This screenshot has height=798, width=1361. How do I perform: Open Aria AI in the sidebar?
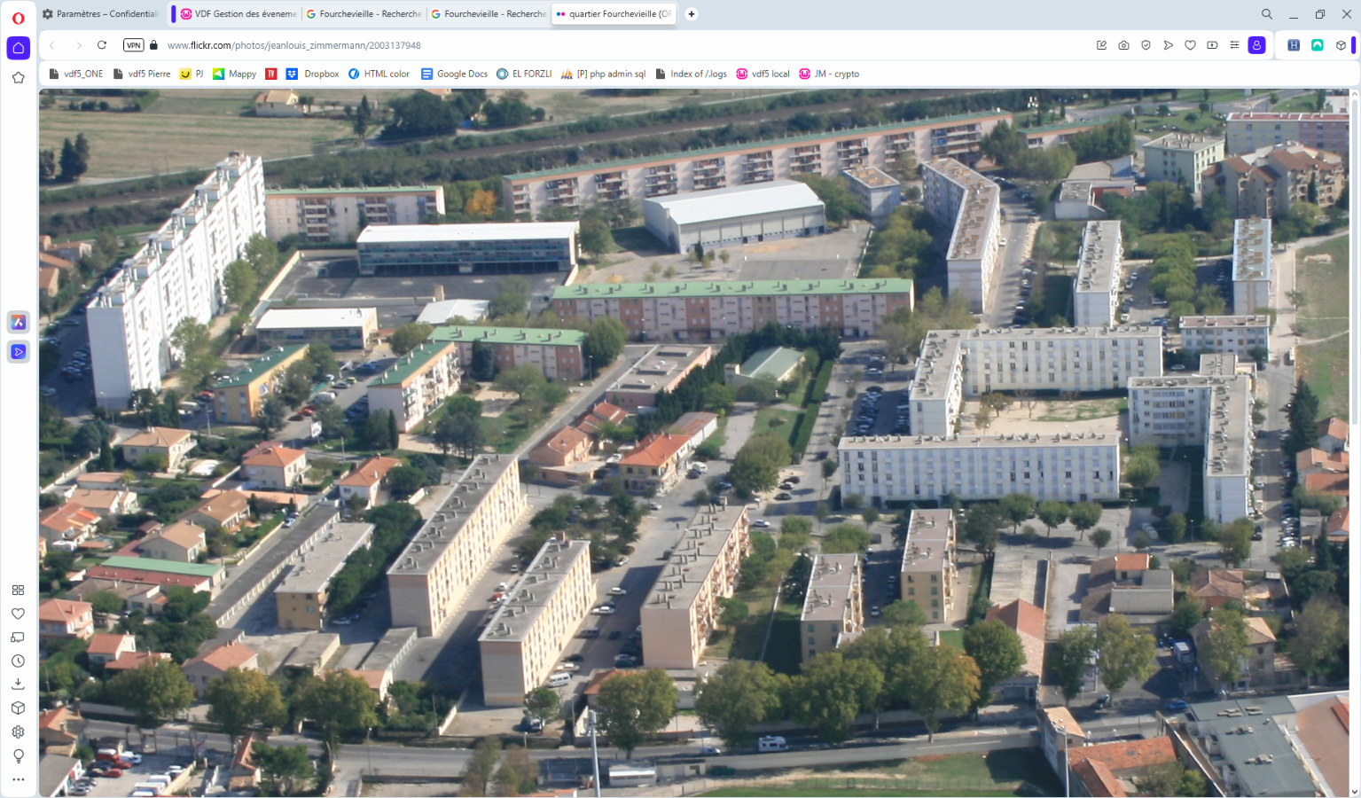19,322
